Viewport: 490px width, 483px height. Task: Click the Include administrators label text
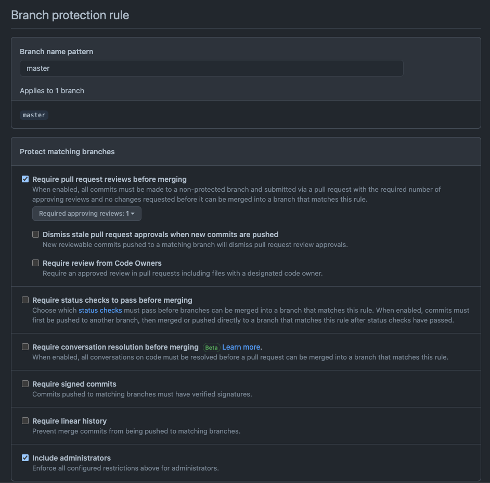coord(72,458)
